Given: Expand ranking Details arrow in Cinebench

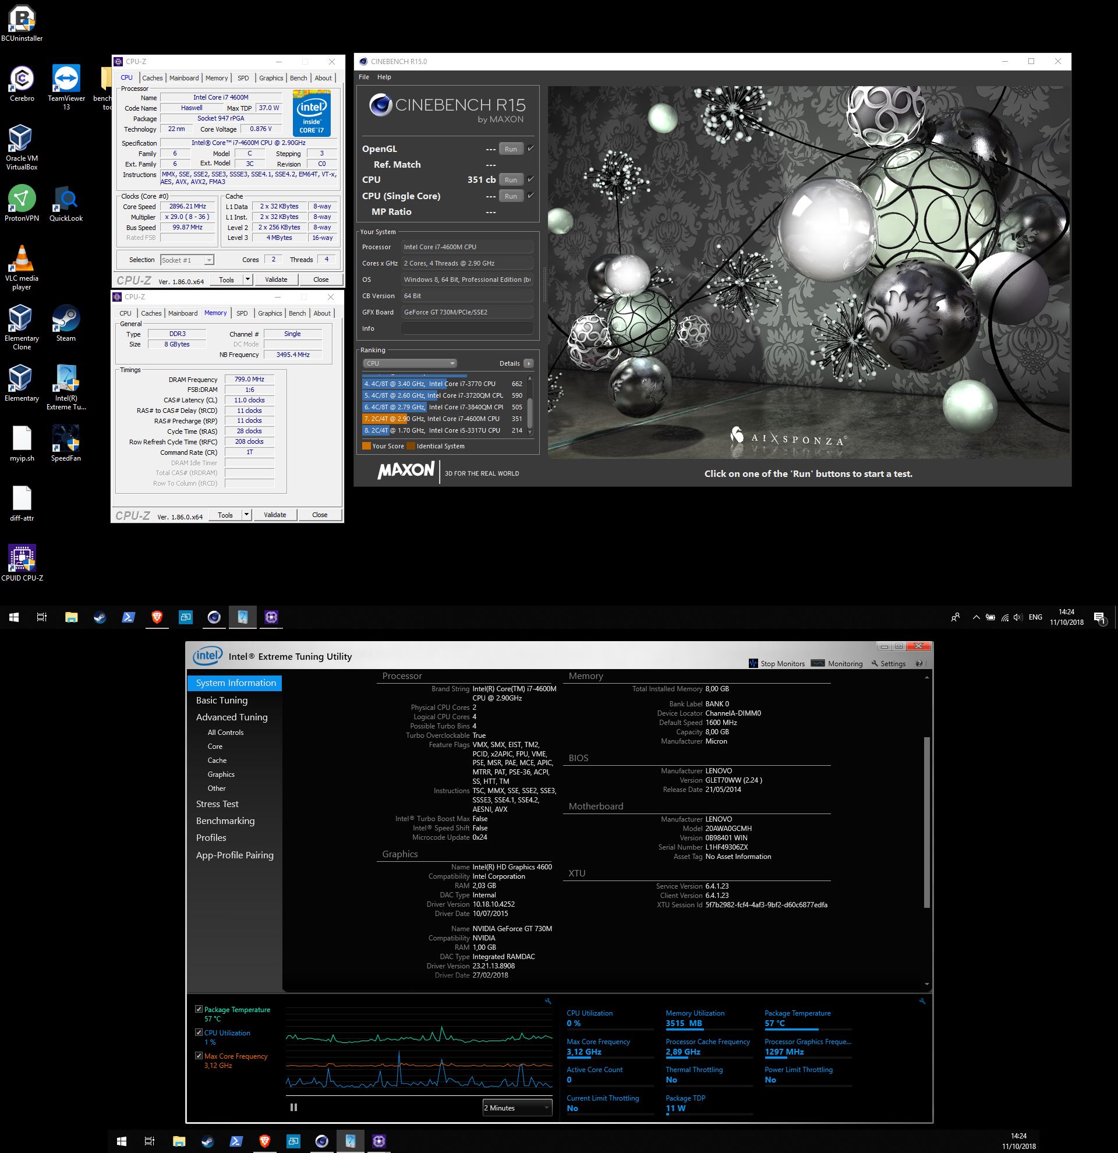Looking at the screenshot, I should [528, 363].
